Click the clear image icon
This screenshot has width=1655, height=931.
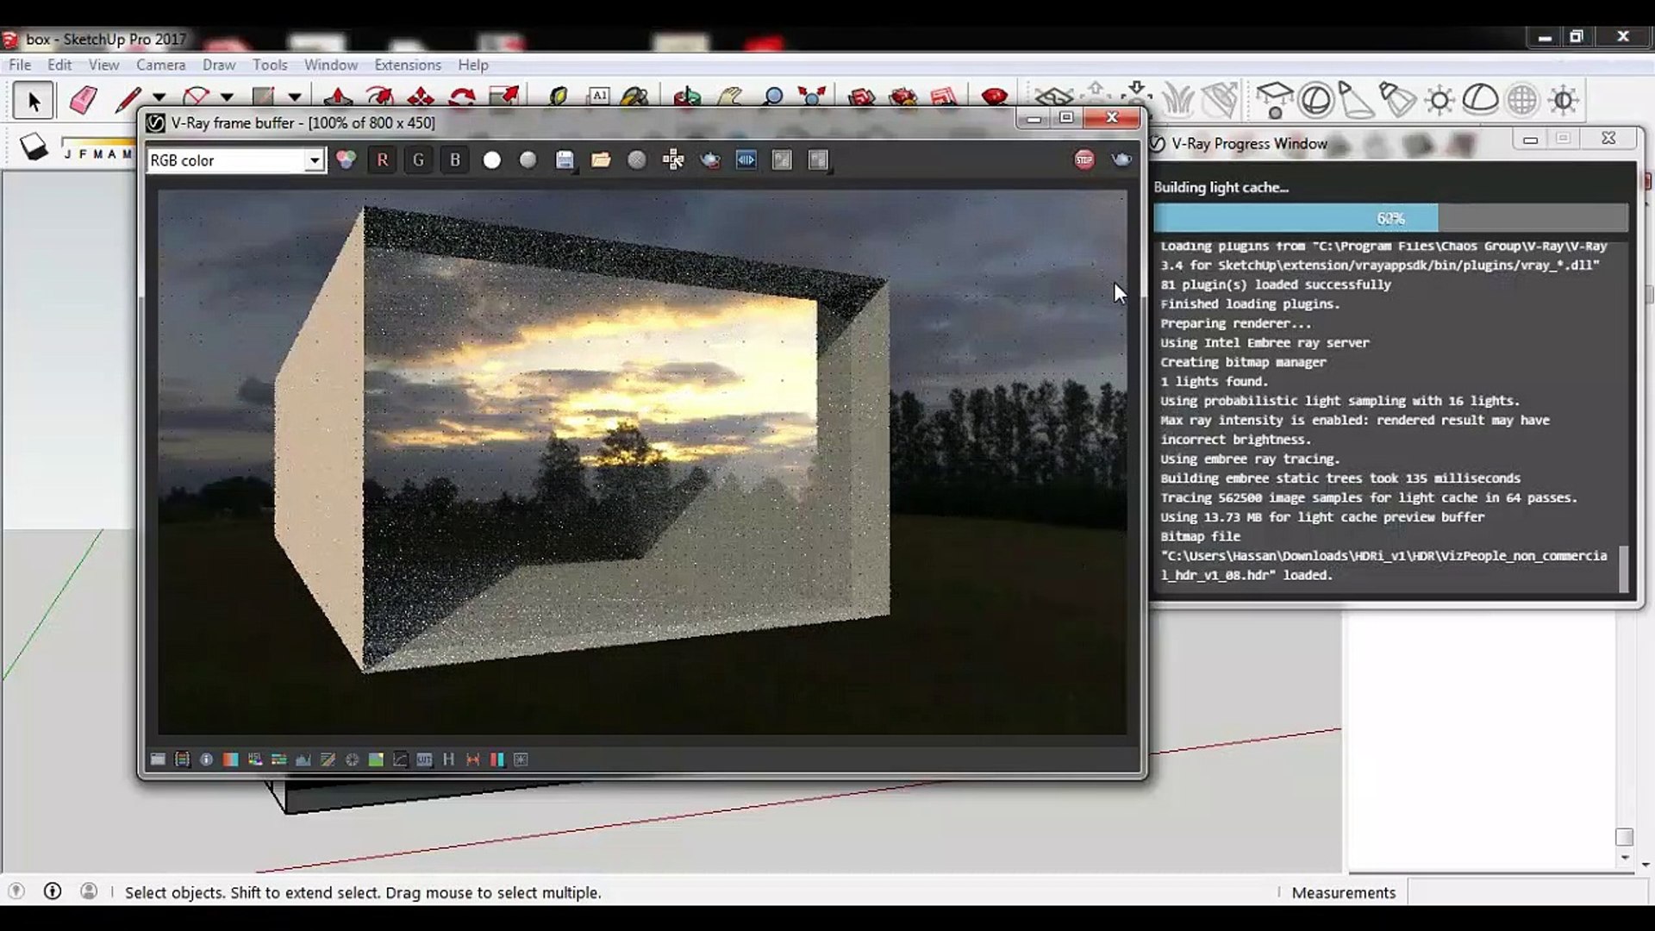(637, 160)
